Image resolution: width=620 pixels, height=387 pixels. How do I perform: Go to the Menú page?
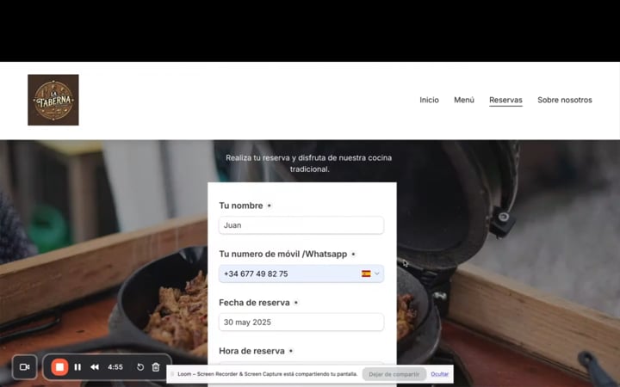[464, 100]
